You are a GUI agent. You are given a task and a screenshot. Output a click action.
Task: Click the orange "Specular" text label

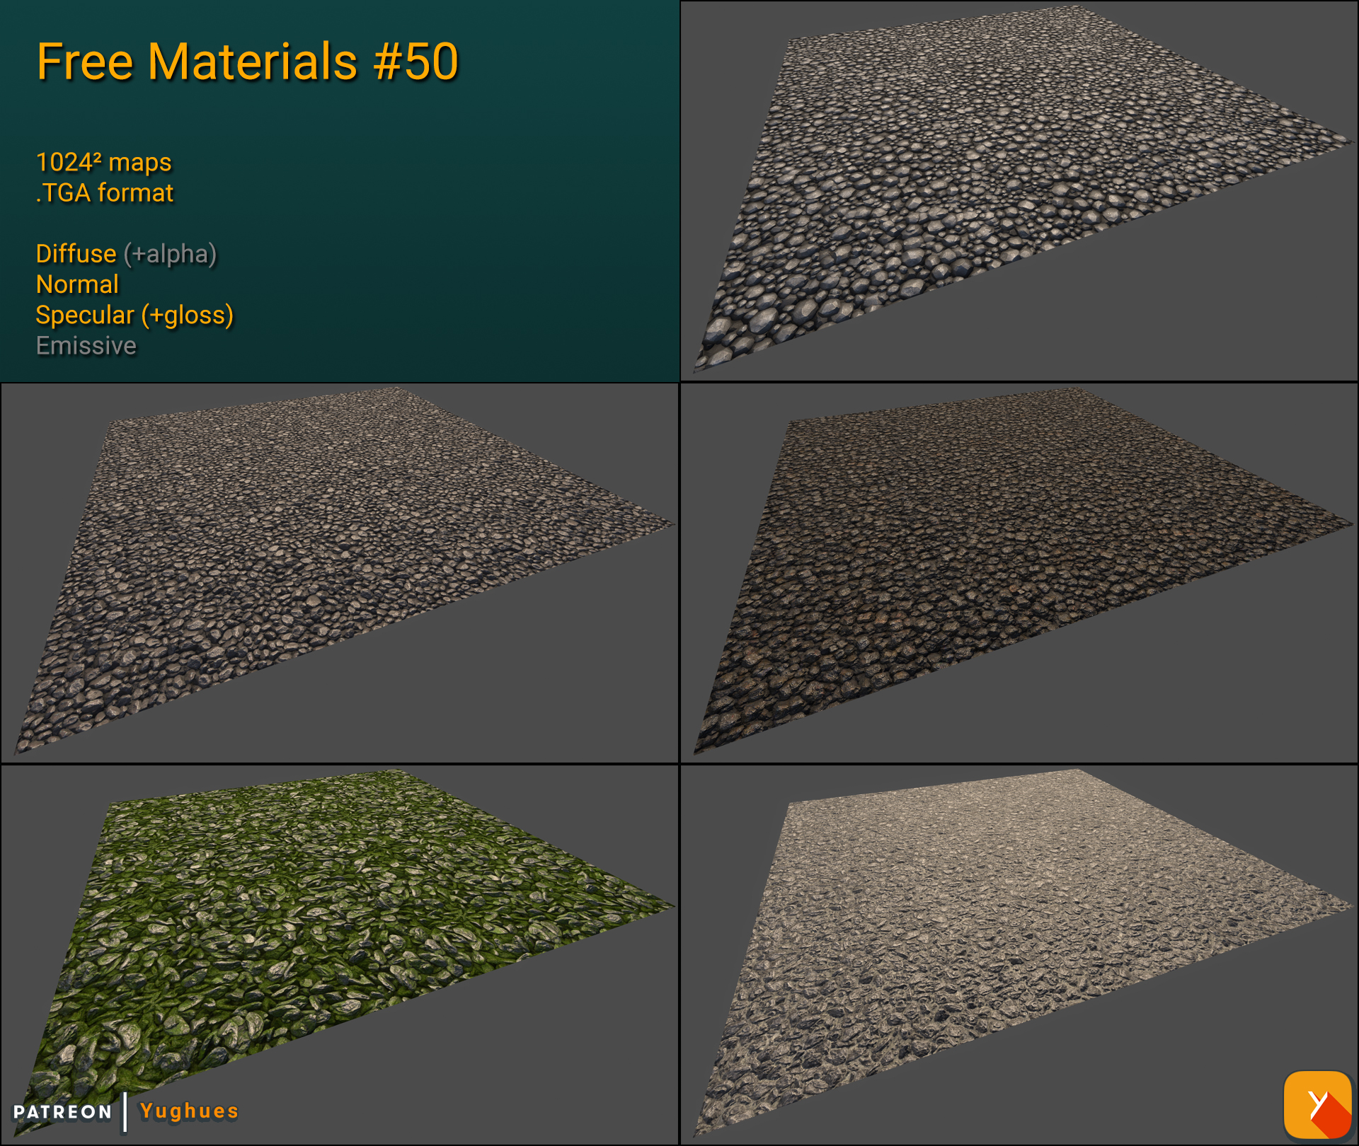click(x=86, y=316)
